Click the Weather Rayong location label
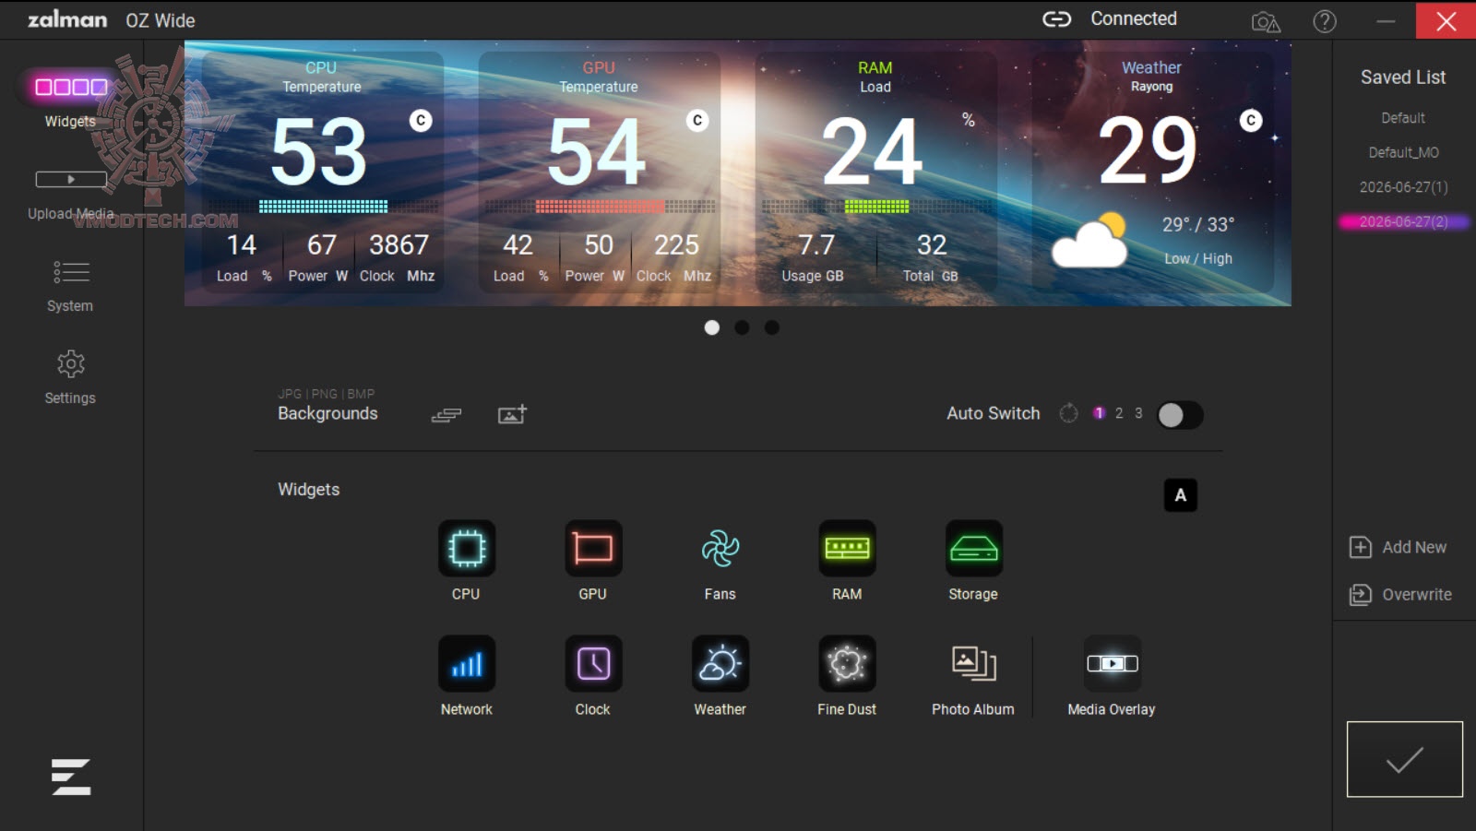 coord(1151,87)
